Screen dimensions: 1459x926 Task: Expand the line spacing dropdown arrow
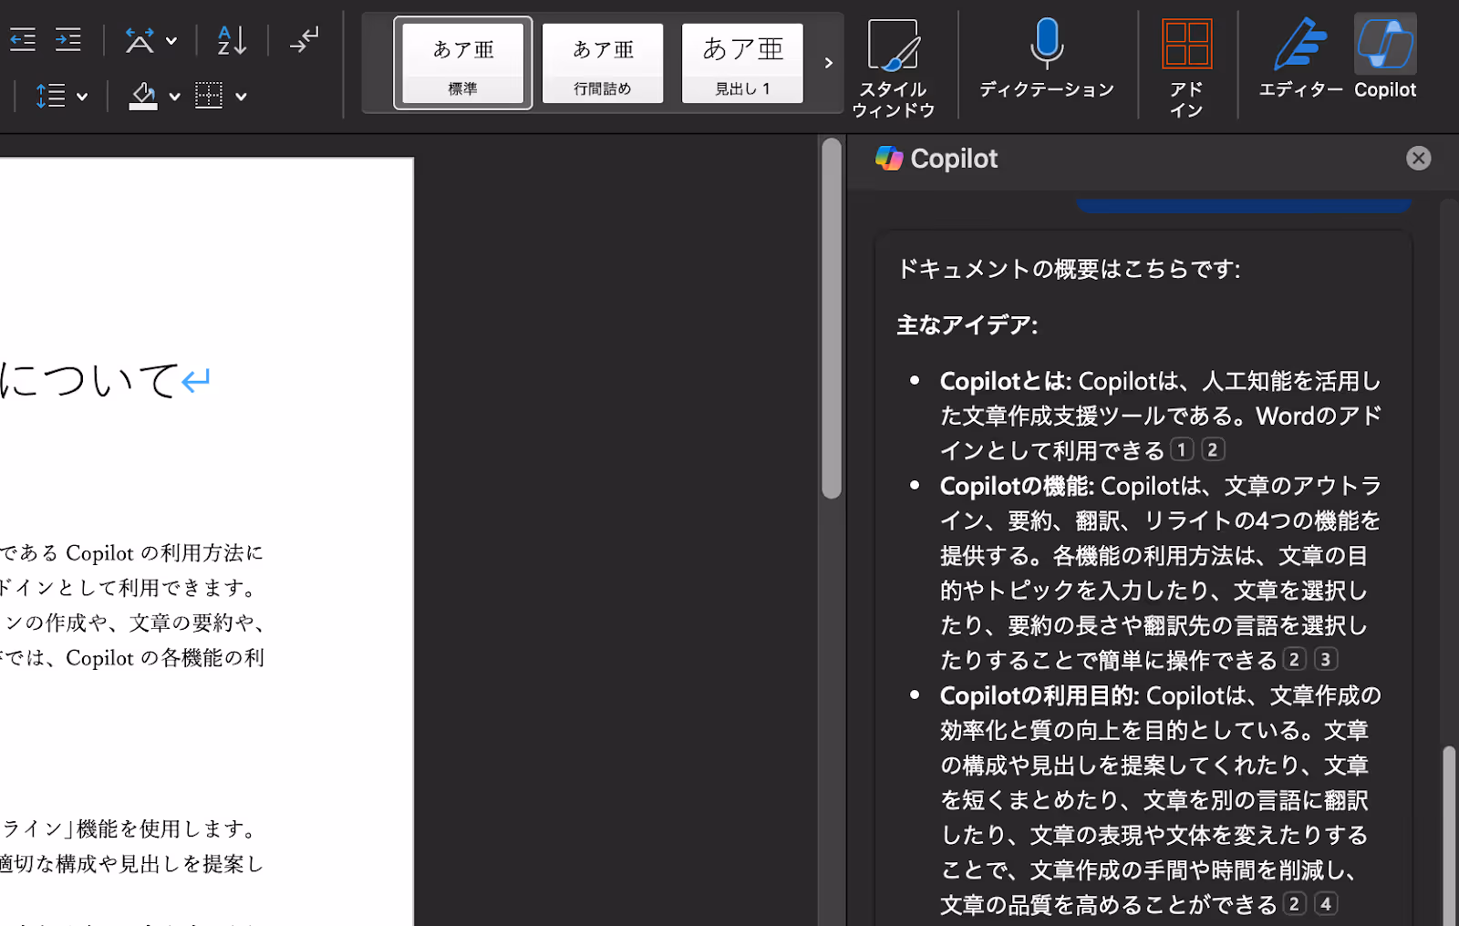pos(82,97)
